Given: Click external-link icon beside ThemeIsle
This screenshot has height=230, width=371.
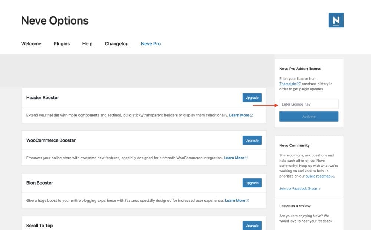Looking at the screenshot, I should (x=299, y=84).
